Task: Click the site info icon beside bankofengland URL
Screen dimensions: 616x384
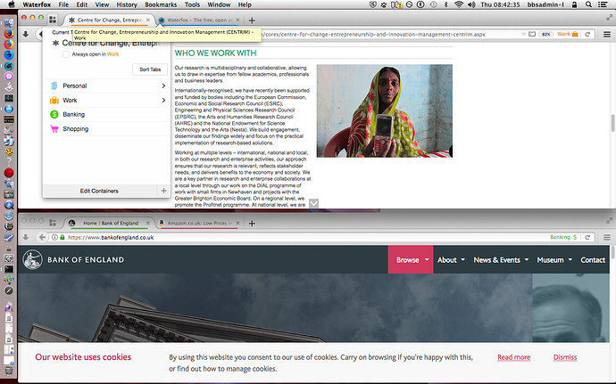Action: [x=54, y=237]
